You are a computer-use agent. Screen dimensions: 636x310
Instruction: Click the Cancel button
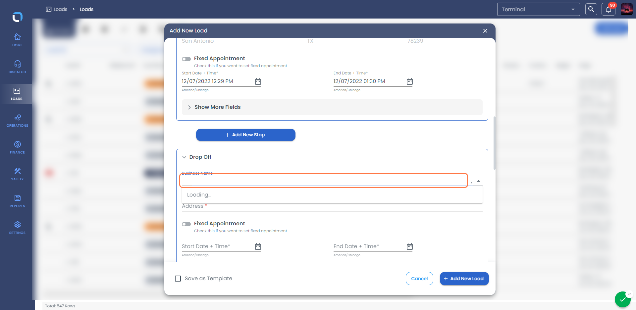click(419, 279)
